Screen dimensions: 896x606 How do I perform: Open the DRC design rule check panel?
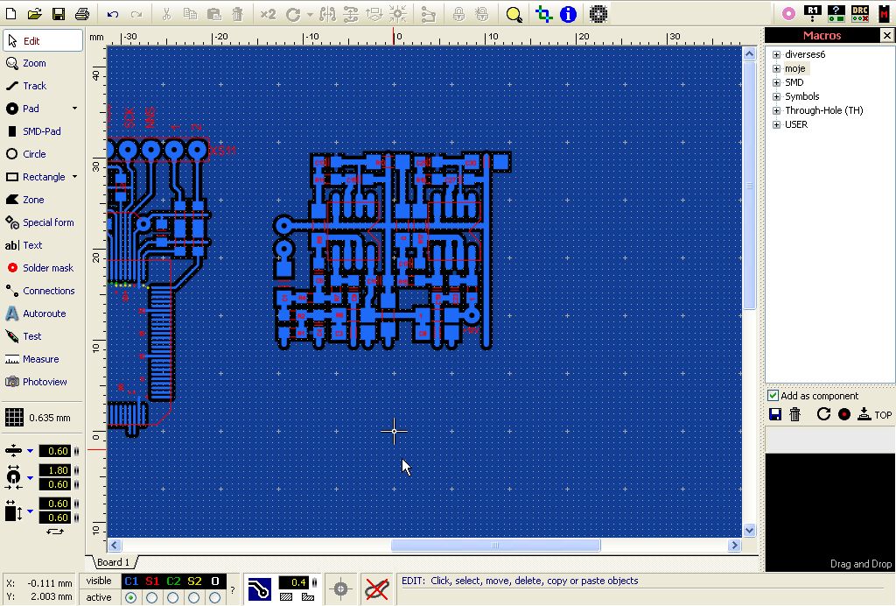coord(860,13)
